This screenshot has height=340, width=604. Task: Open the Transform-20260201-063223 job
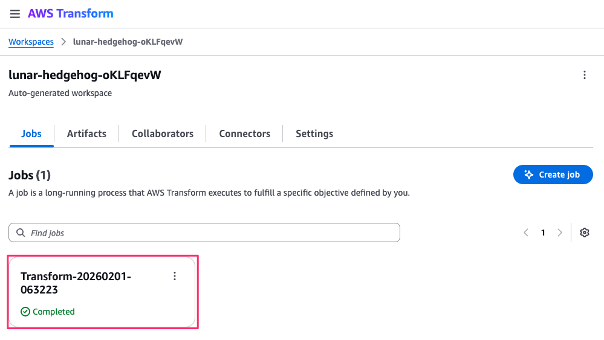[x=76, y=283]
